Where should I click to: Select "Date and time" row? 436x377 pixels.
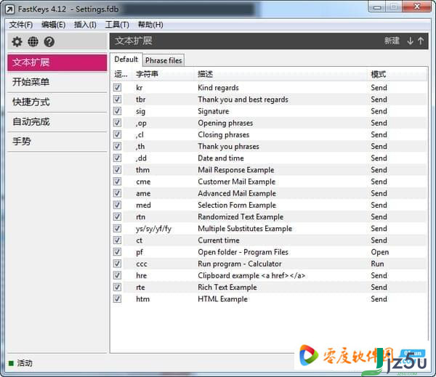(x=269, y=158)
